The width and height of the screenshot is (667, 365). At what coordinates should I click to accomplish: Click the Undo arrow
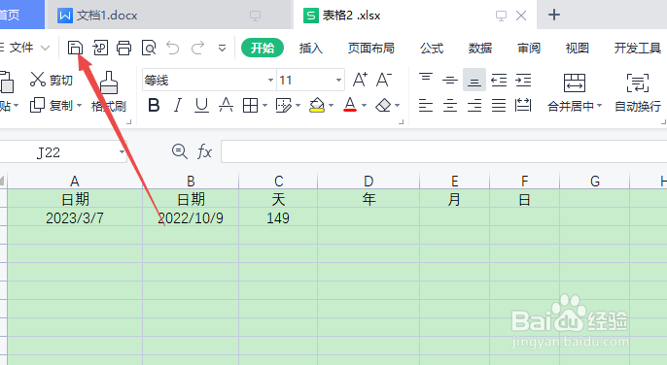(x=173, y=48)
